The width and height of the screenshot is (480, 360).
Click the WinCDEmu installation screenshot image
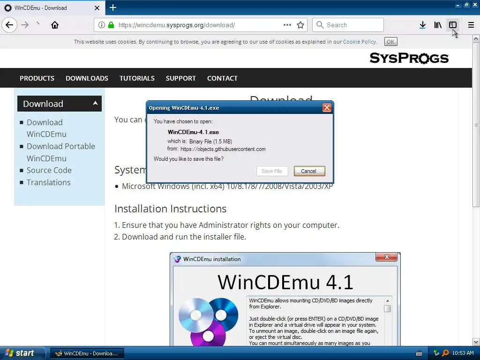285,300
